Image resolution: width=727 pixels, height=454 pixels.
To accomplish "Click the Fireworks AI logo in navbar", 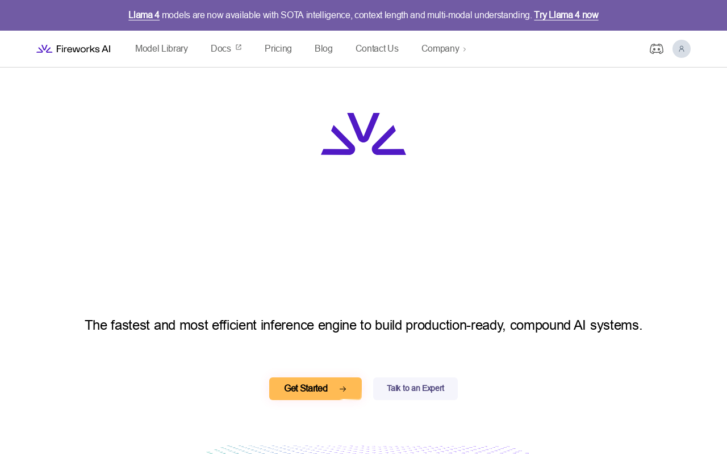I will pos(73,49).
